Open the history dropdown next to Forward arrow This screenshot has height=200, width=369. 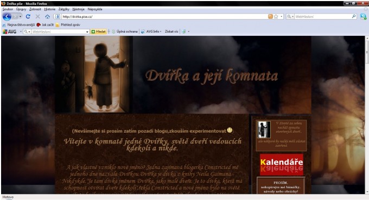coord(20,17)
